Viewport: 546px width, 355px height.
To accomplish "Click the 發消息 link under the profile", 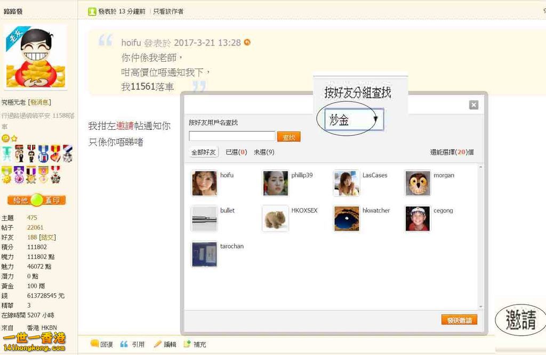I will 40,102.
